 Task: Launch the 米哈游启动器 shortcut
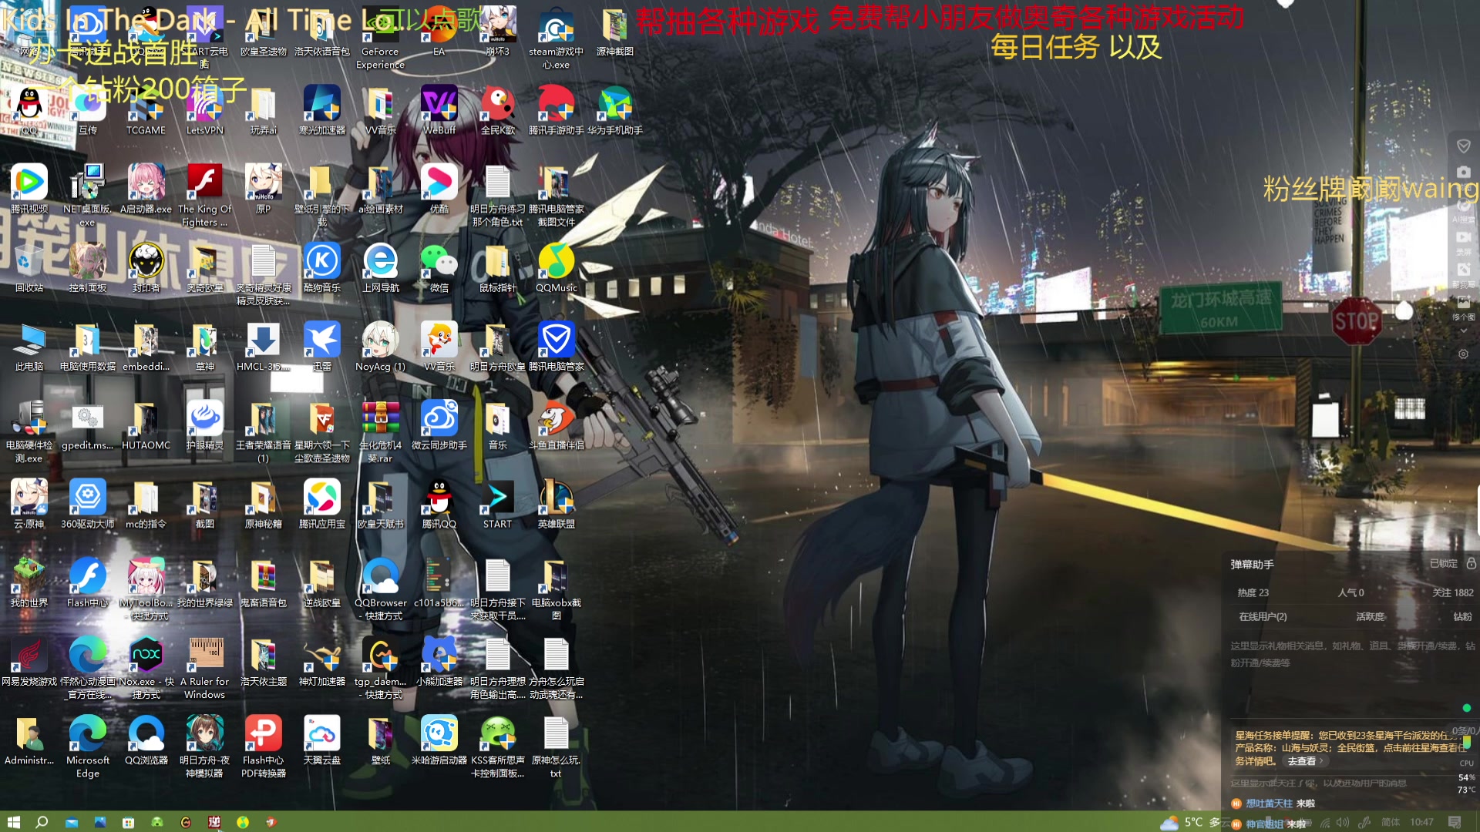click(x=439, y=741)
